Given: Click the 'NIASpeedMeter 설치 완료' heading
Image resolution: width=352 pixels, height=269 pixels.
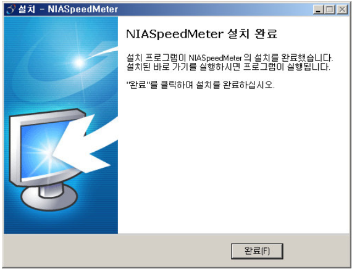Looking at the screenshot, I should [201, 34].
